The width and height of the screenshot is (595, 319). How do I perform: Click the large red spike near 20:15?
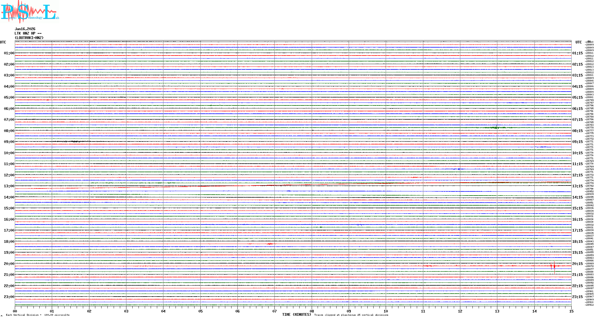click(554, 266)
